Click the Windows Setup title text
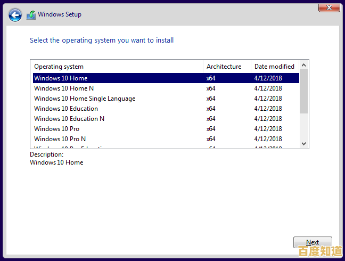 (x=60, y=14)
